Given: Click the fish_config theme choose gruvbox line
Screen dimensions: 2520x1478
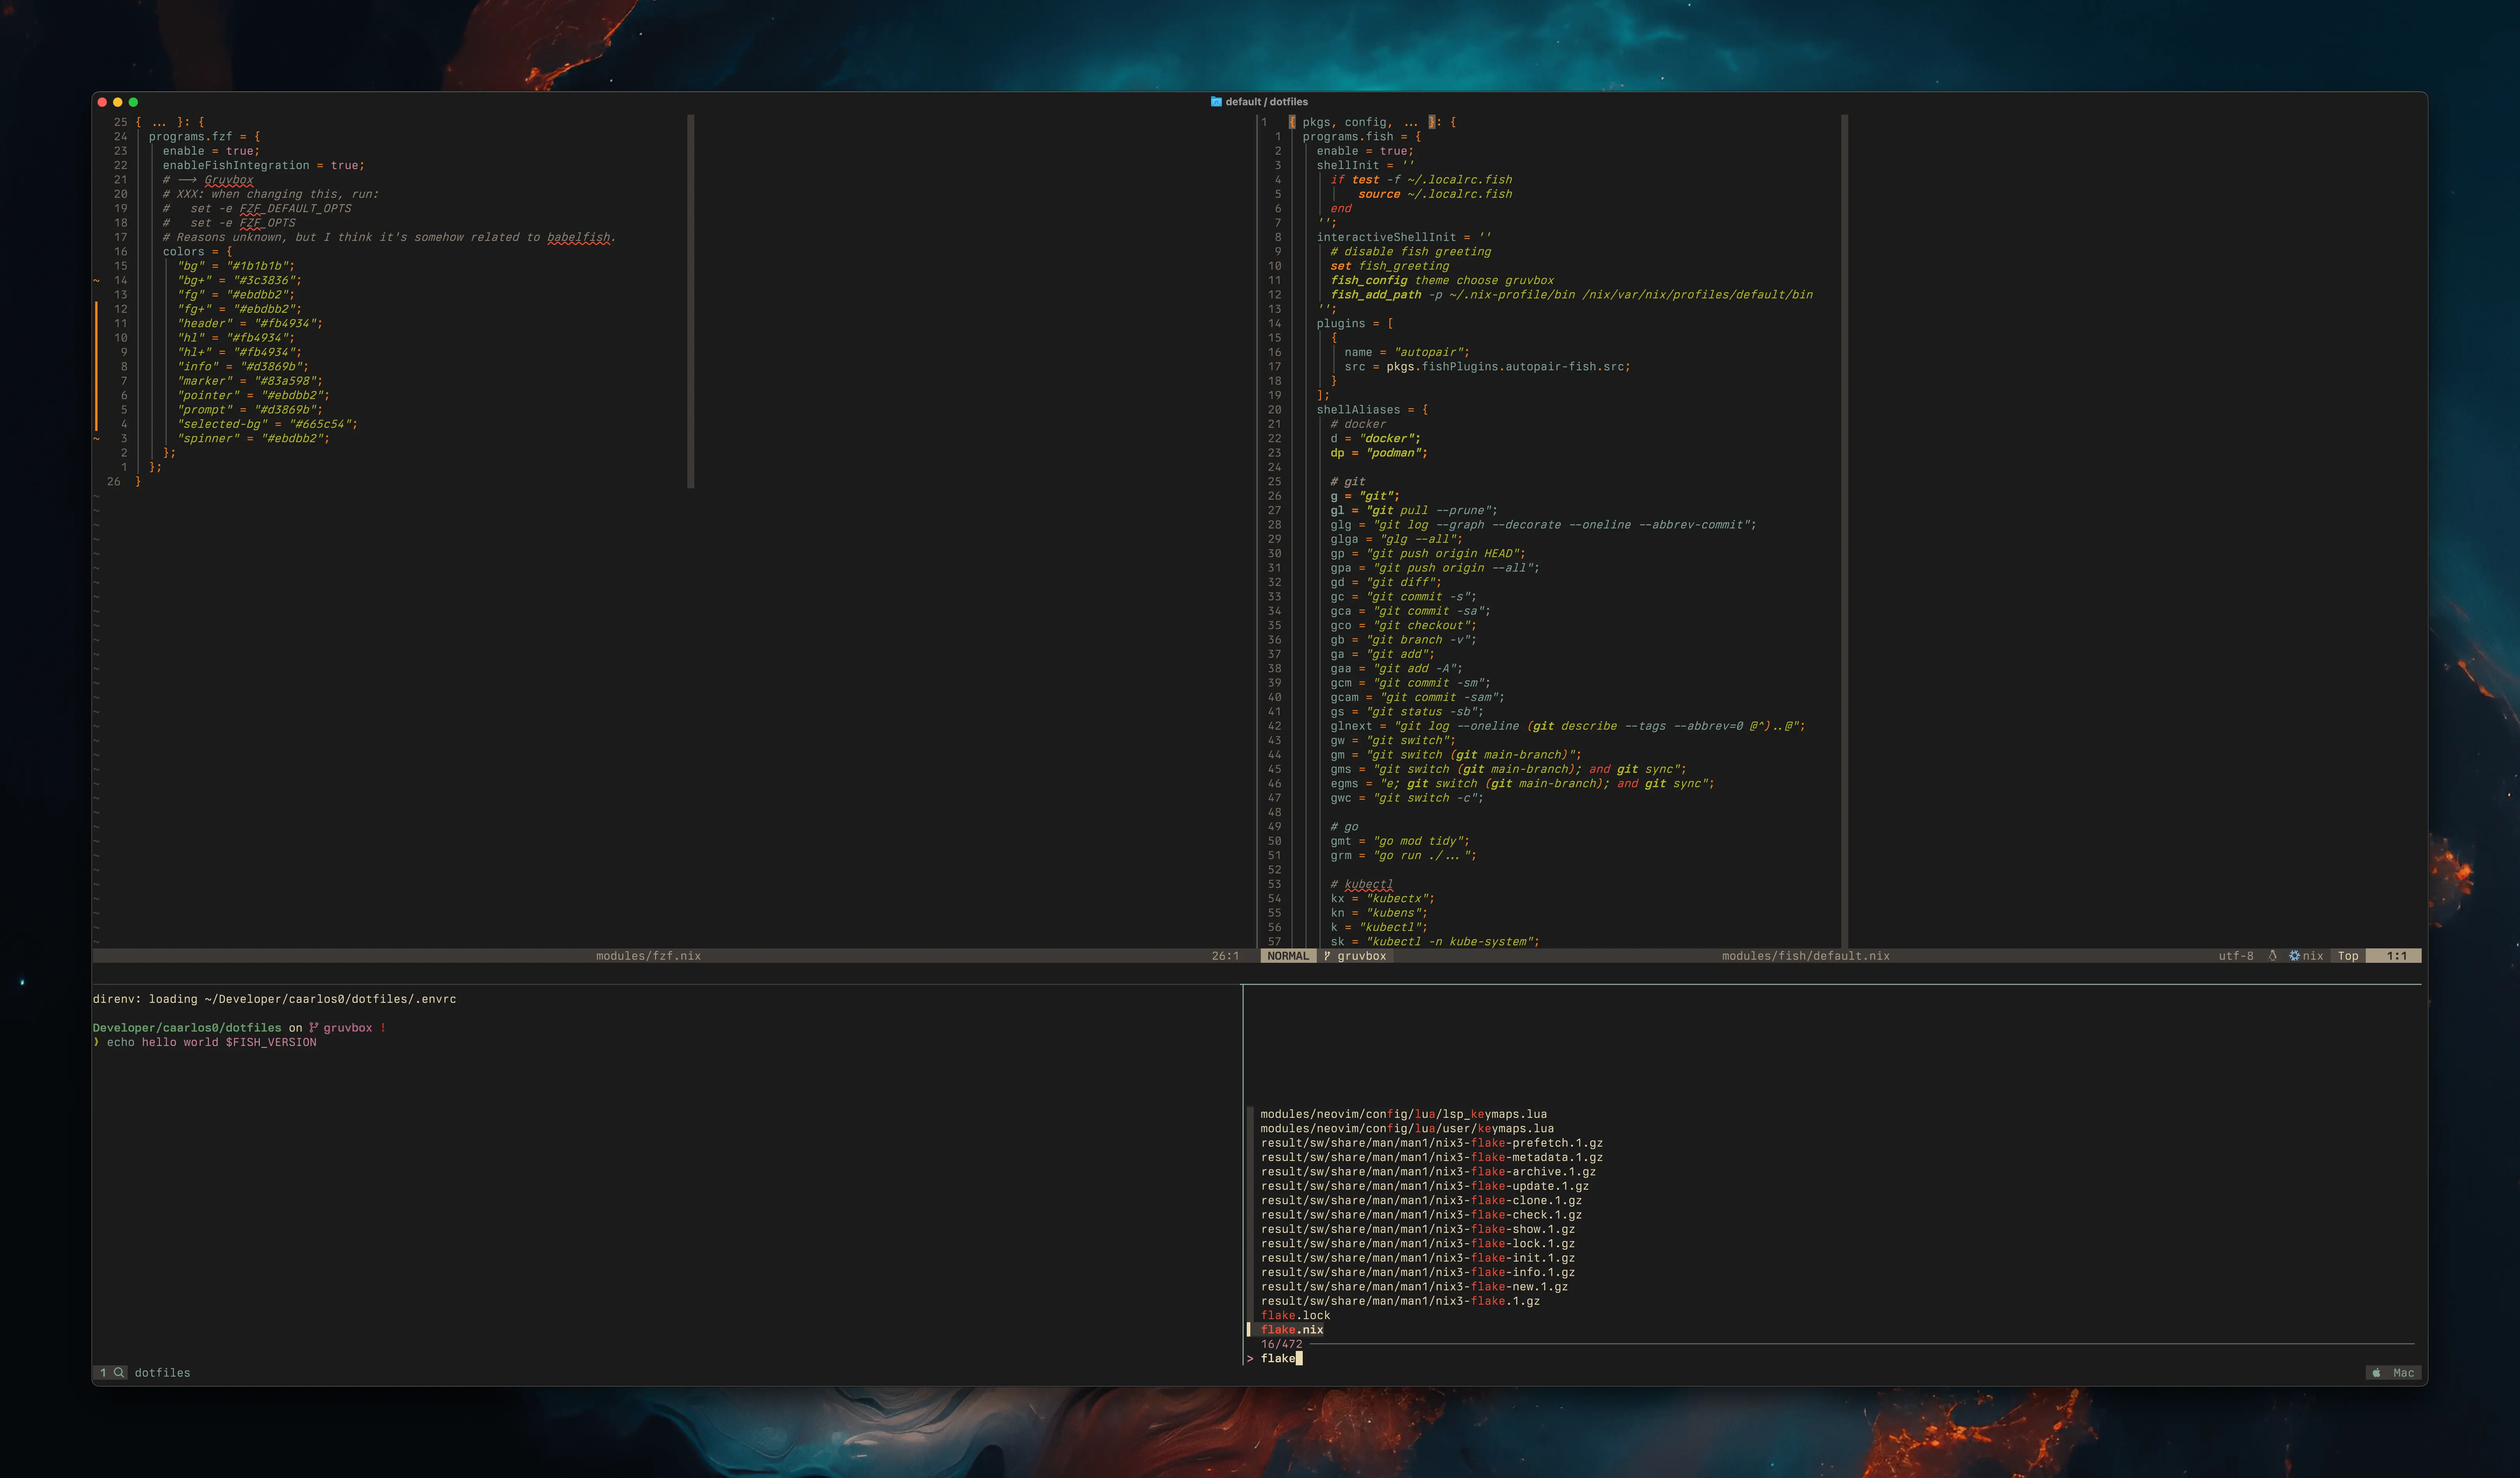Looking at the screenshot, I should pyautogui.click(x=1442, y=281).
